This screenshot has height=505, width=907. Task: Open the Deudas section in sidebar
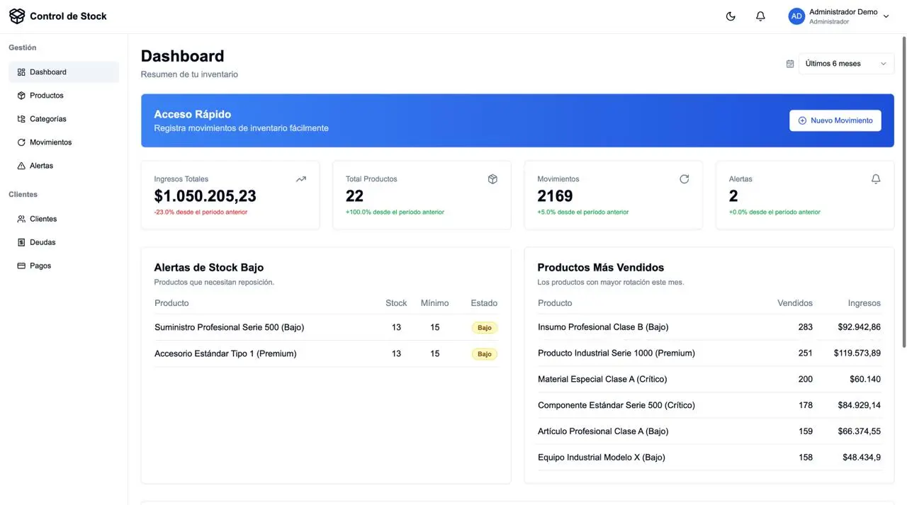coord(43,242)
